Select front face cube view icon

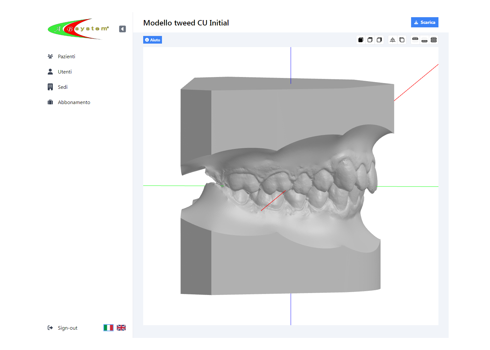361,40
